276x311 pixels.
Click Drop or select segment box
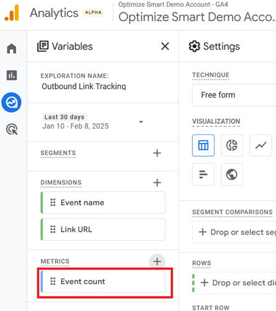point(234,232)
